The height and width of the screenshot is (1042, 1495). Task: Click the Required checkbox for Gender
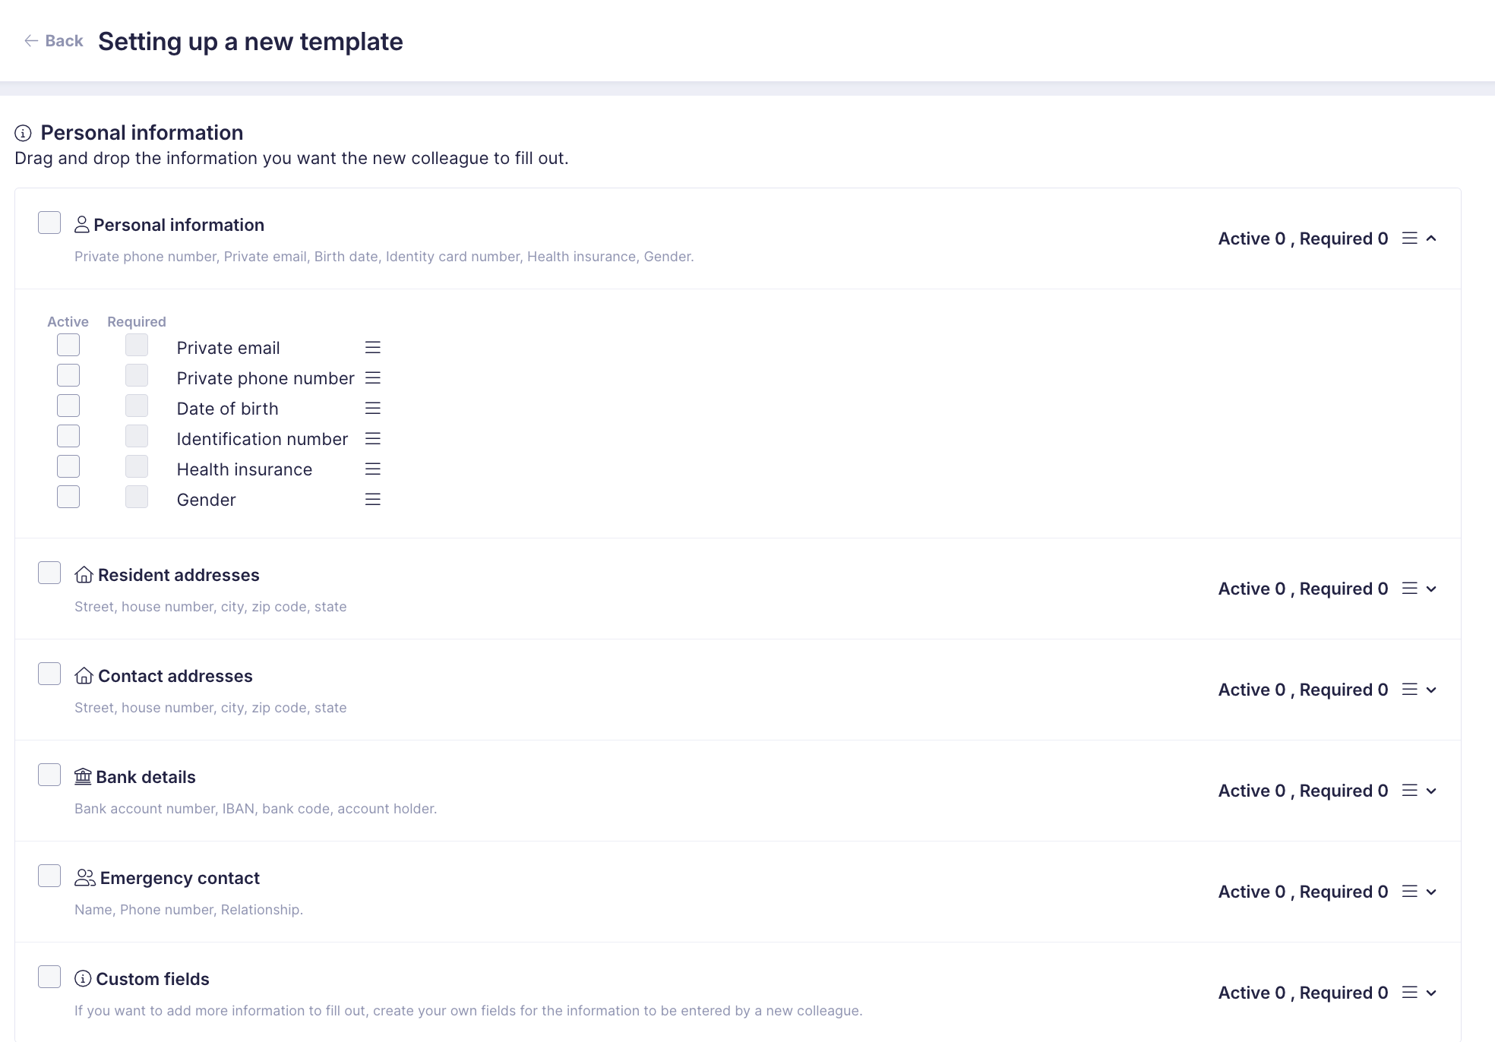tap(137, 497)
